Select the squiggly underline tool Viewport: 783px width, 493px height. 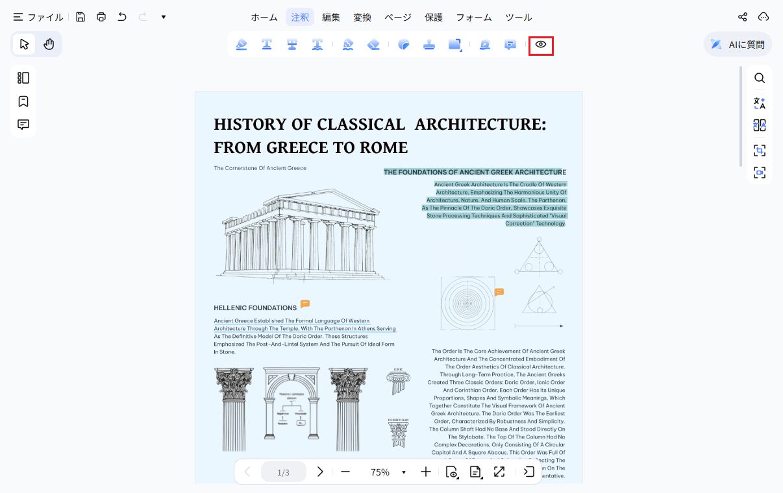(x=317, y=45)
